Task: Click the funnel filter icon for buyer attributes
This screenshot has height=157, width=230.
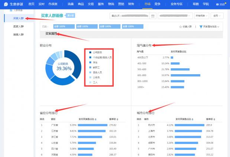Action: tap(201, 26)
